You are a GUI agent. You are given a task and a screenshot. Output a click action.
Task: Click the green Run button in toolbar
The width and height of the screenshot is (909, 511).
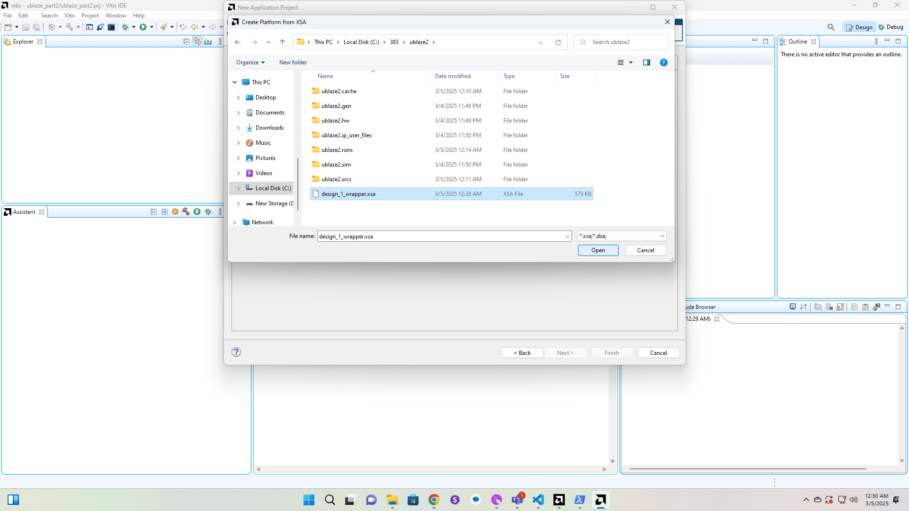(143, 27)
